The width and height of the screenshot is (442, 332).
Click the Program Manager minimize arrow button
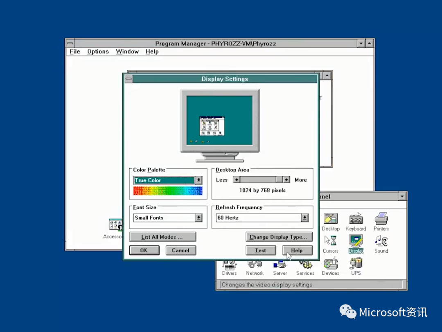(361, 43)
